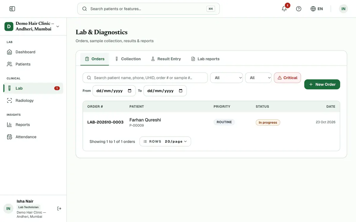Log out using sidebar exit icon
356x222 pixels.
click(x=59, y=209)
